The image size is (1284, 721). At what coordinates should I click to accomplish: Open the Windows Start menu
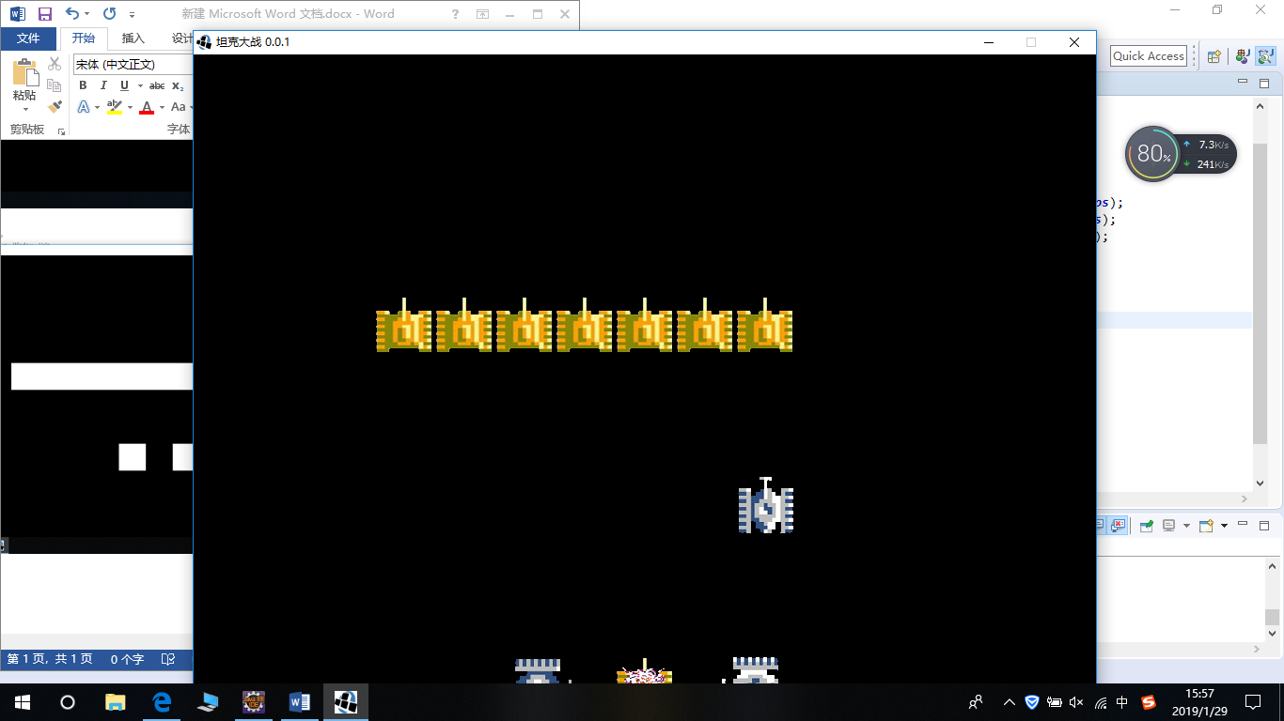click(x=23, y=701)
